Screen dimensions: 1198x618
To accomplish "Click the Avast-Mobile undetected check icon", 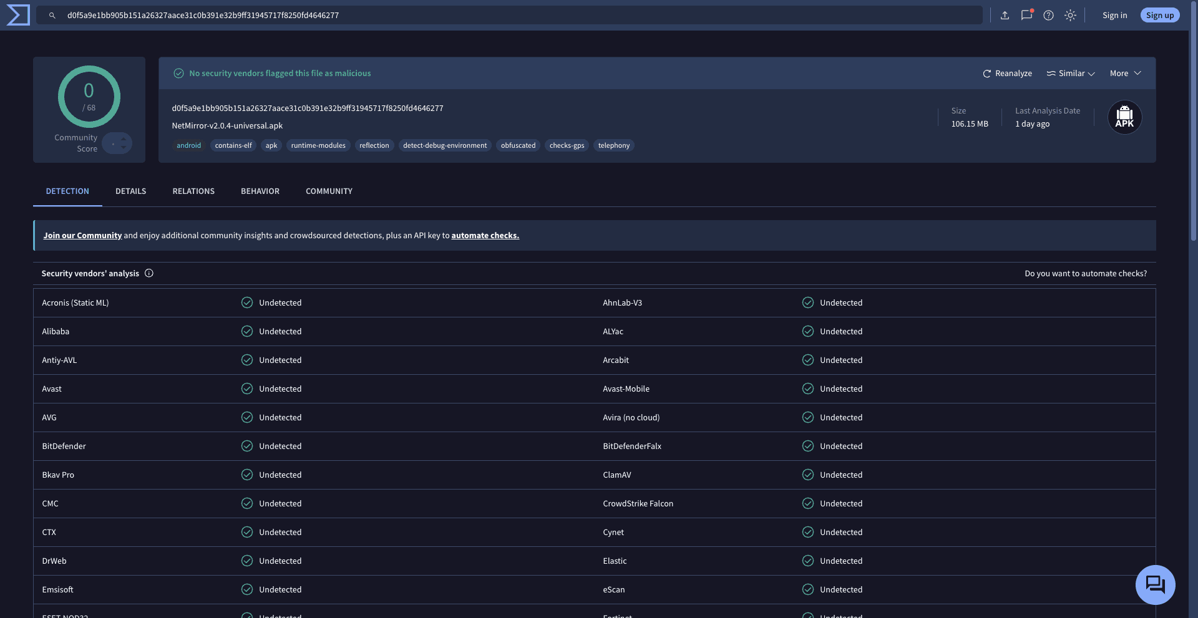I will [x=808, y=389].
